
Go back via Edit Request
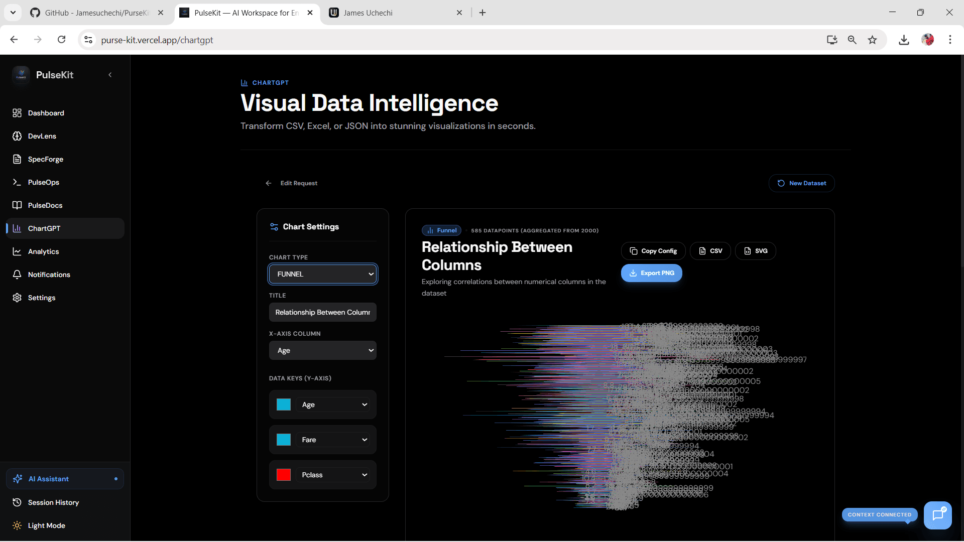pos(292,183)
